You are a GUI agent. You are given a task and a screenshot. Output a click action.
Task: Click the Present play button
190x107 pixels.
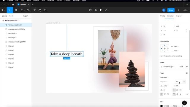178,10
